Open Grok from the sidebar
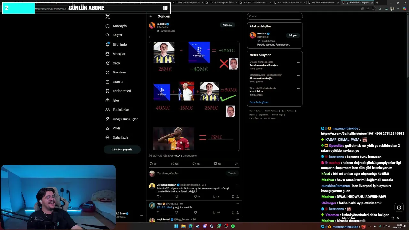Screen dimensions: 409x230 point(113,63)
